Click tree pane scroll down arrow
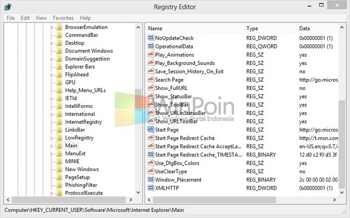 138,192
